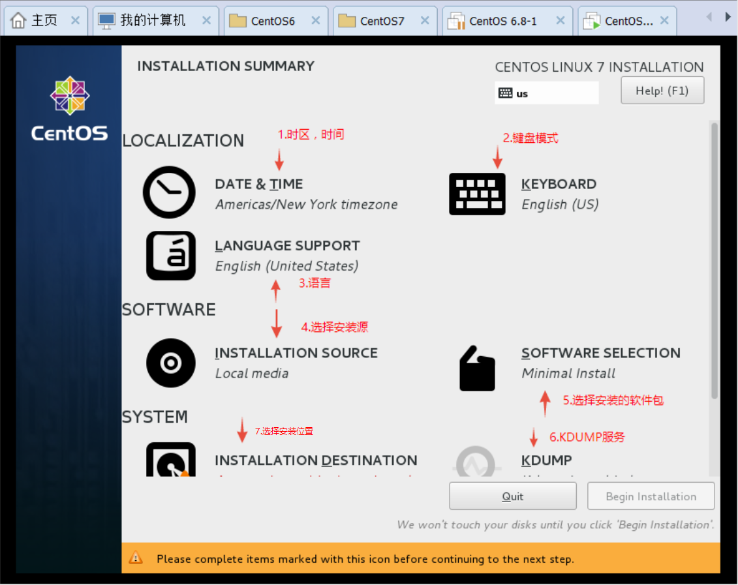Switch to 我的计算机 tab
The height and width of the screenshot is (585, 738).
[156, 21]
